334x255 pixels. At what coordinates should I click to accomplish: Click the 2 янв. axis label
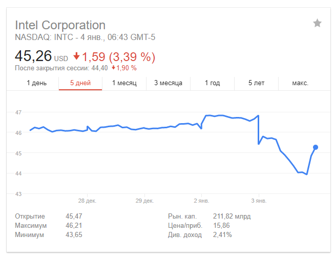coord(201,201)
